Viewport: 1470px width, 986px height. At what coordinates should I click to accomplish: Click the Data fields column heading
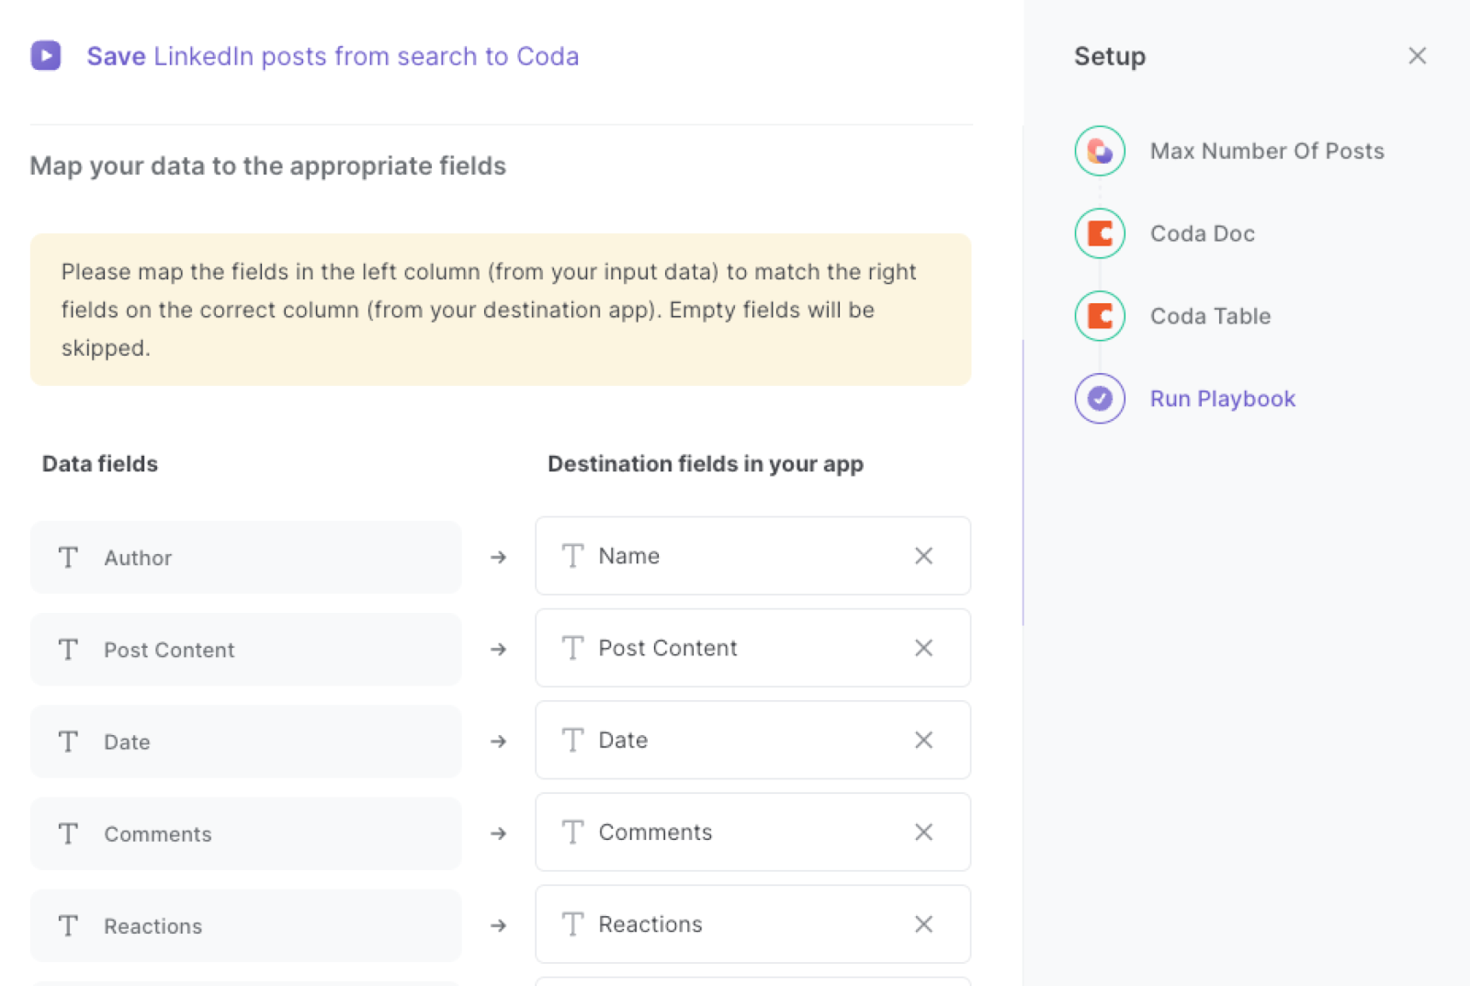pos(100,464)
